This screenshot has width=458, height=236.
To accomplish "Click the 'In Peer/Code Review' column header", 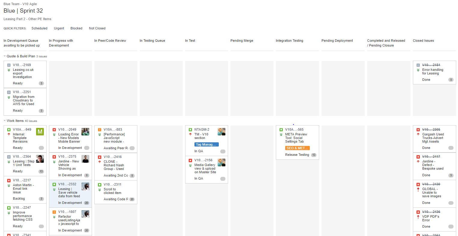I will coord(110,41).
